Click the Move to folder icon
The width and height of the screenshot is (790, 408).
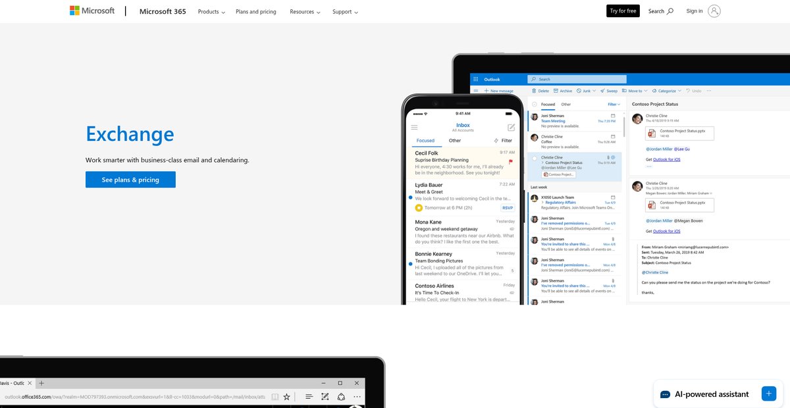pos(624,91)
